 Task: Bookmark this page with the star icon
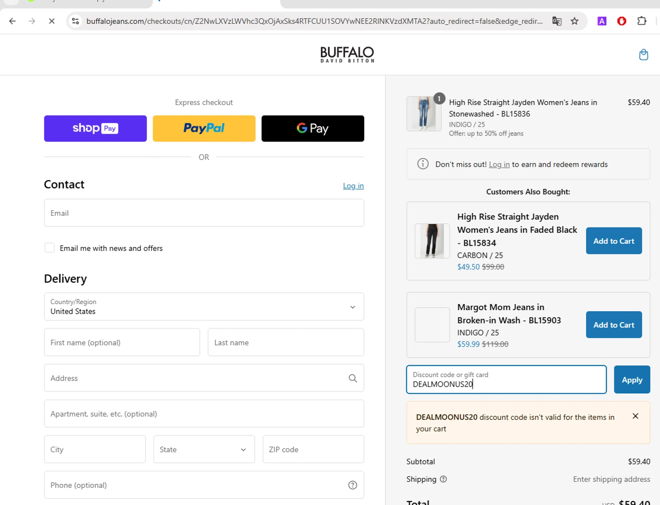coord(575,21)
